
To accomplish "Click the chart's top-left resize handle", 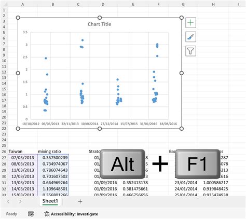I will click(18, 18).
